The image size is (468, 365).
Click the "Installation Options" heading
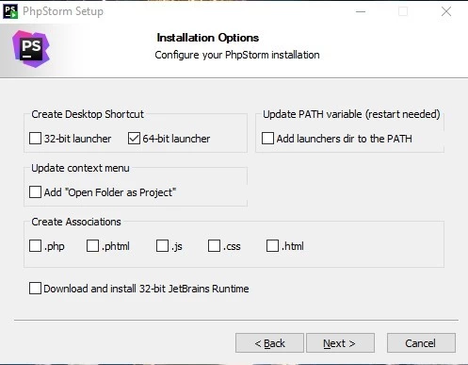click(x=208, y=38)
